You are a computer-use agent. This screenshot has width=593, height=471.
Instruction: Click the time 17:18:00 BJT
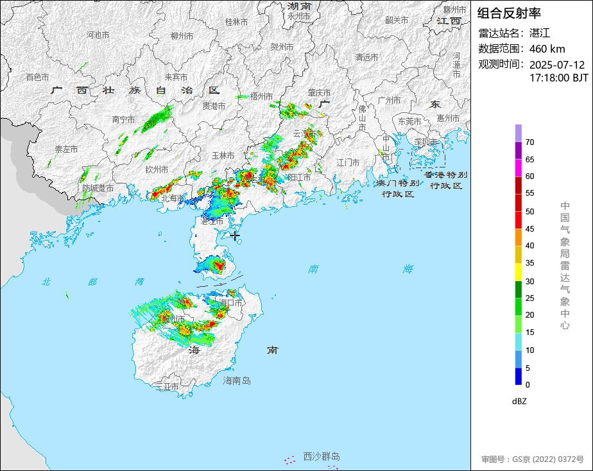coord(559,78)
